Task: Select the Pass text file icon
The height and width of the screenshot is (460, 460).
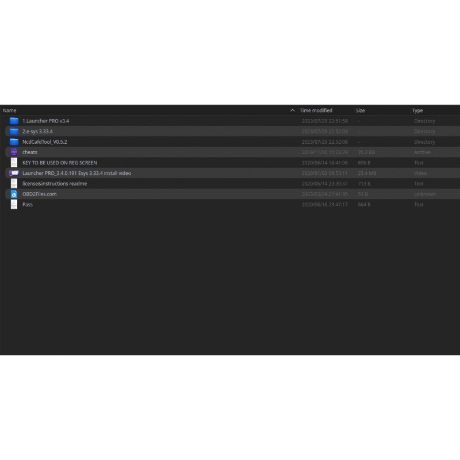Action: 14,205
